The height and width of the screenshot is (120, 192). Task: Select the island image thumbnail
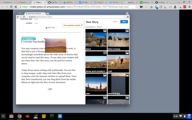pyautogui.click(x=96, y=40)
